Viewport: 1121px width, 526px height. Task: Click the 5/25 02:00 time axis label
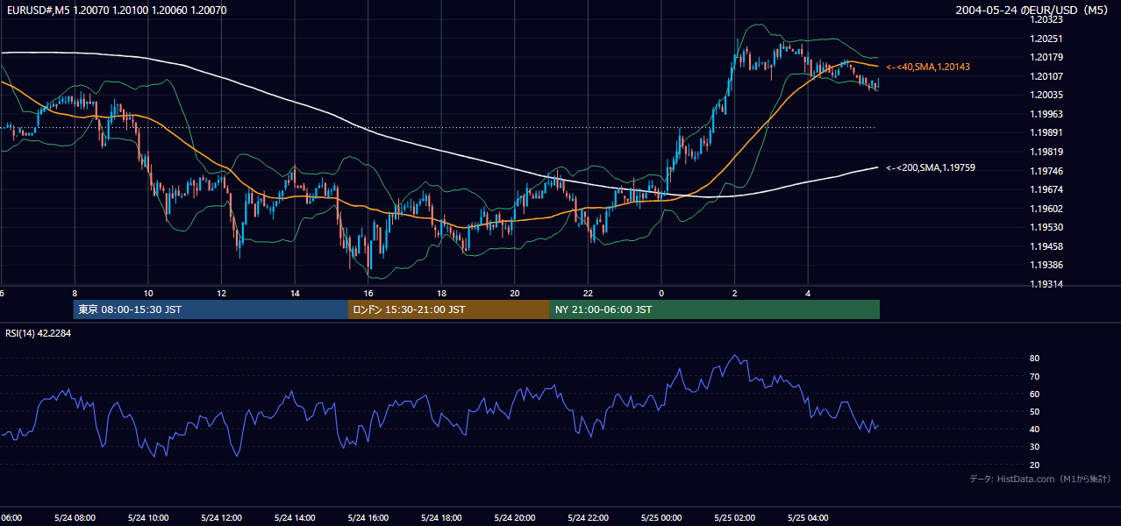point(734,517)
